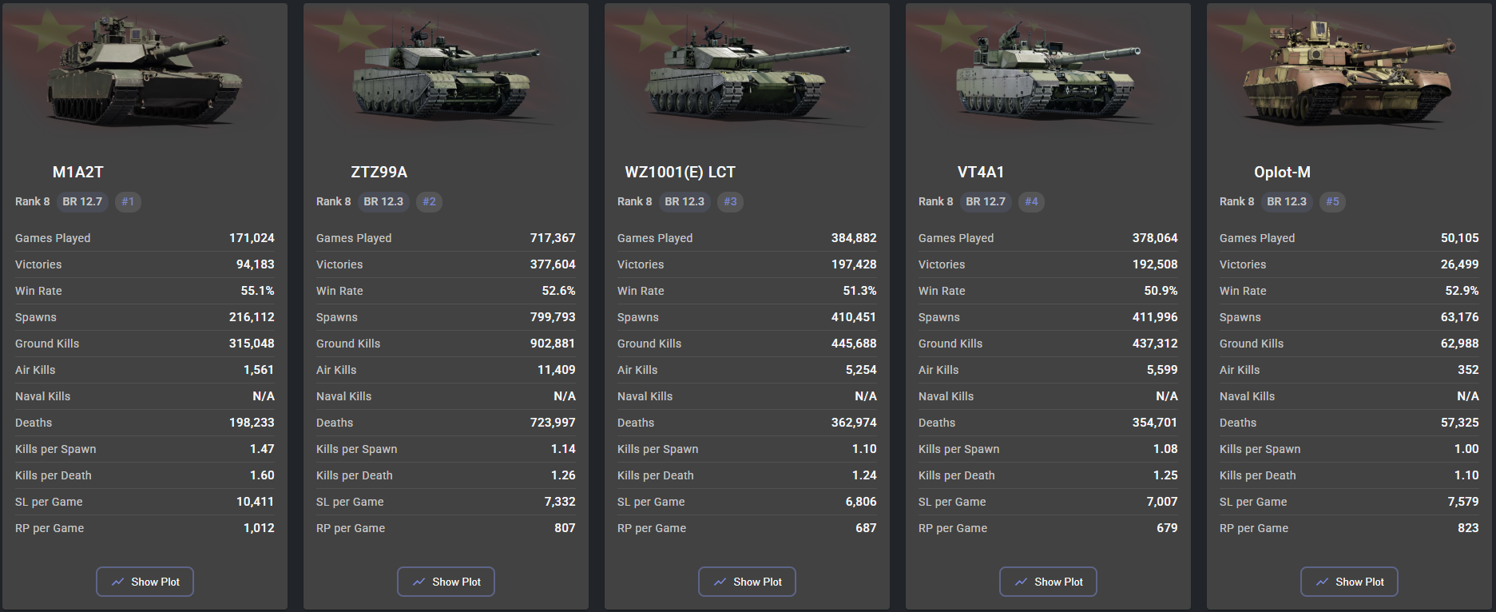Select the #3 ranking badge

[x=730, y=201]
